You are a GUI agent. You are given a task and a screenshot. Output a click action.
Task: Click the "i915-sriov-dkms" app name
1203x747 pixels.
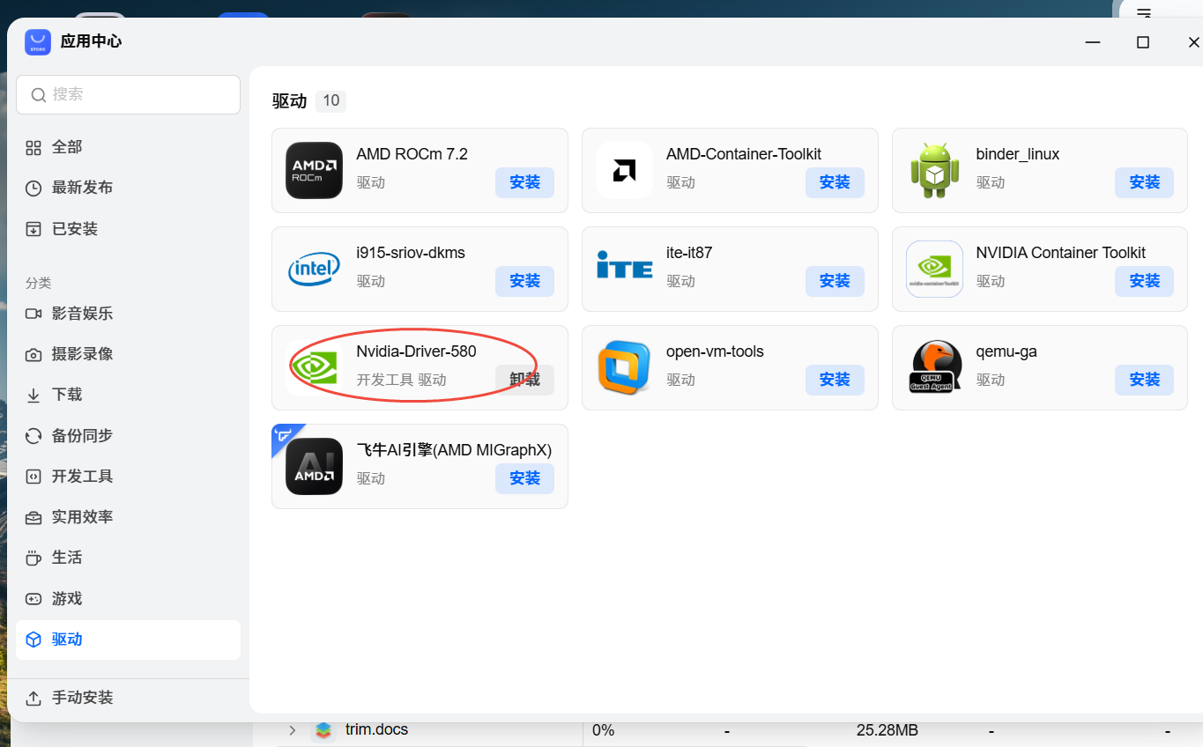(411, 253)
